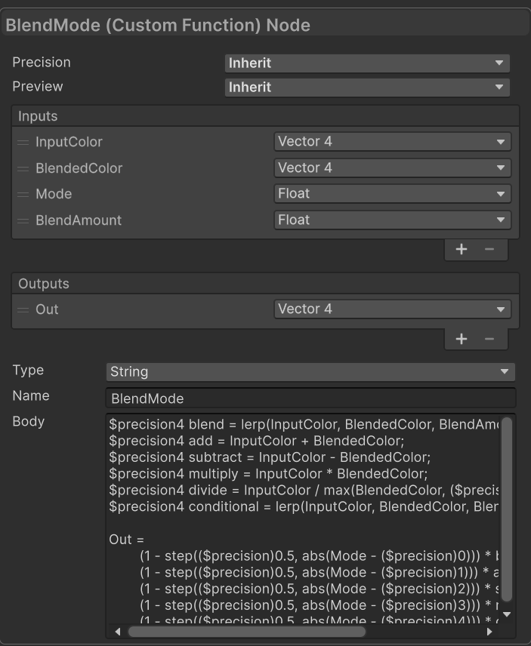Click the Preview label
Viewport: 531px width, 646px height.
coord(38,87)
